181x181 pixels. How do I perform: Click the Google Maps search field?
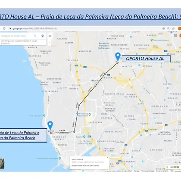17,36
